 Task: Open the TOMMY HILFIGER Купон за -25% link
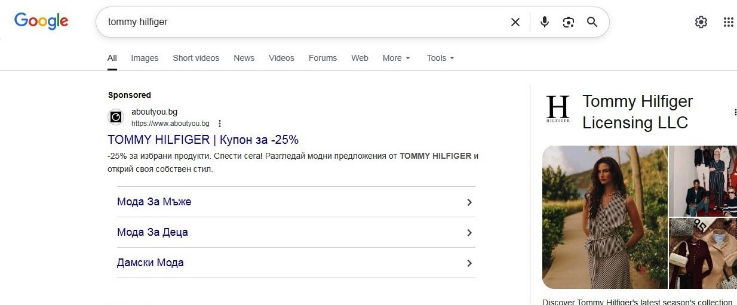pos(203,140)
